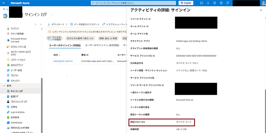Collapse the left sidebar with double chevron

pyautogui.click(x=41, y=24)
